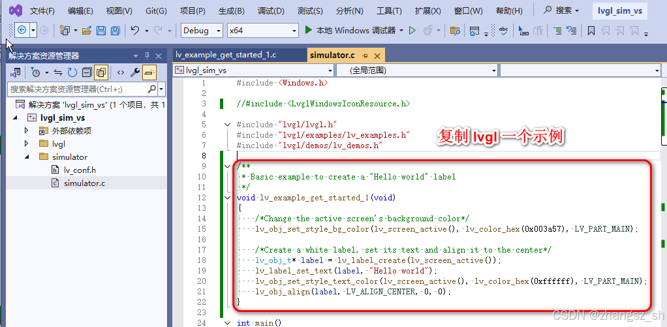Click the search magnifier in Solution Explorer search box
Screen dimensions: 667x327
coord(152,89)
